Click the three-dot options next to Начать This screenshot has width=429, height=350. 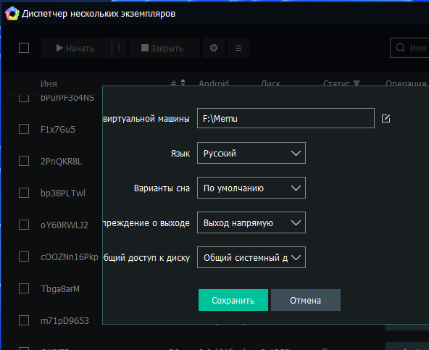point(119,48)
